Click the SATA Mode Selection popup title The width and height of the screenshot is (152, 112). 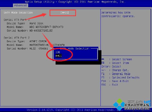coord(75,48)
